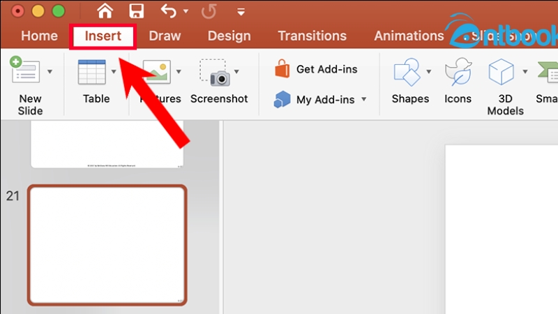Open the Design tab

pyautogui.click(x=229, y=36)
